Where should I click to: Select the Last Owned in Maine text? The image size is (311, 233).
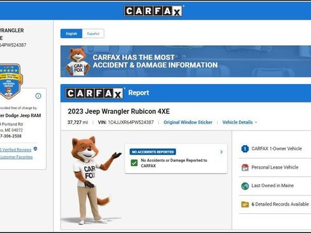tap(273, 186)
